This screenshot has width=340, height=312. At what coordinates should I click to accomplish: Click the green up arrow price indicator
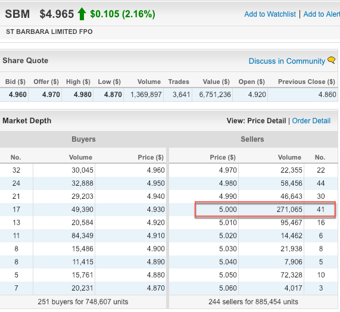pyautogui.click(x=82, y=14)
